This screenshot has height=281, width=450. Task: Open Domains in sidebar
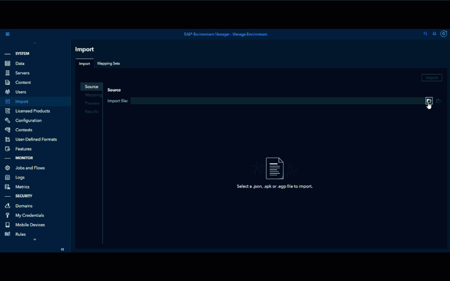click(x=24, y=206)
